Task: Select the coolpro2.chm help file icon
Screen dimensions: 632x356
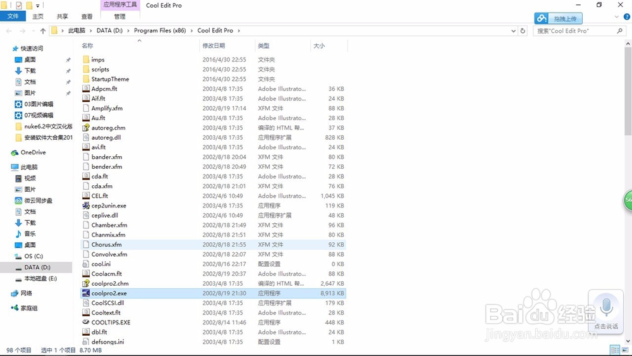Action: coord(86,283)
